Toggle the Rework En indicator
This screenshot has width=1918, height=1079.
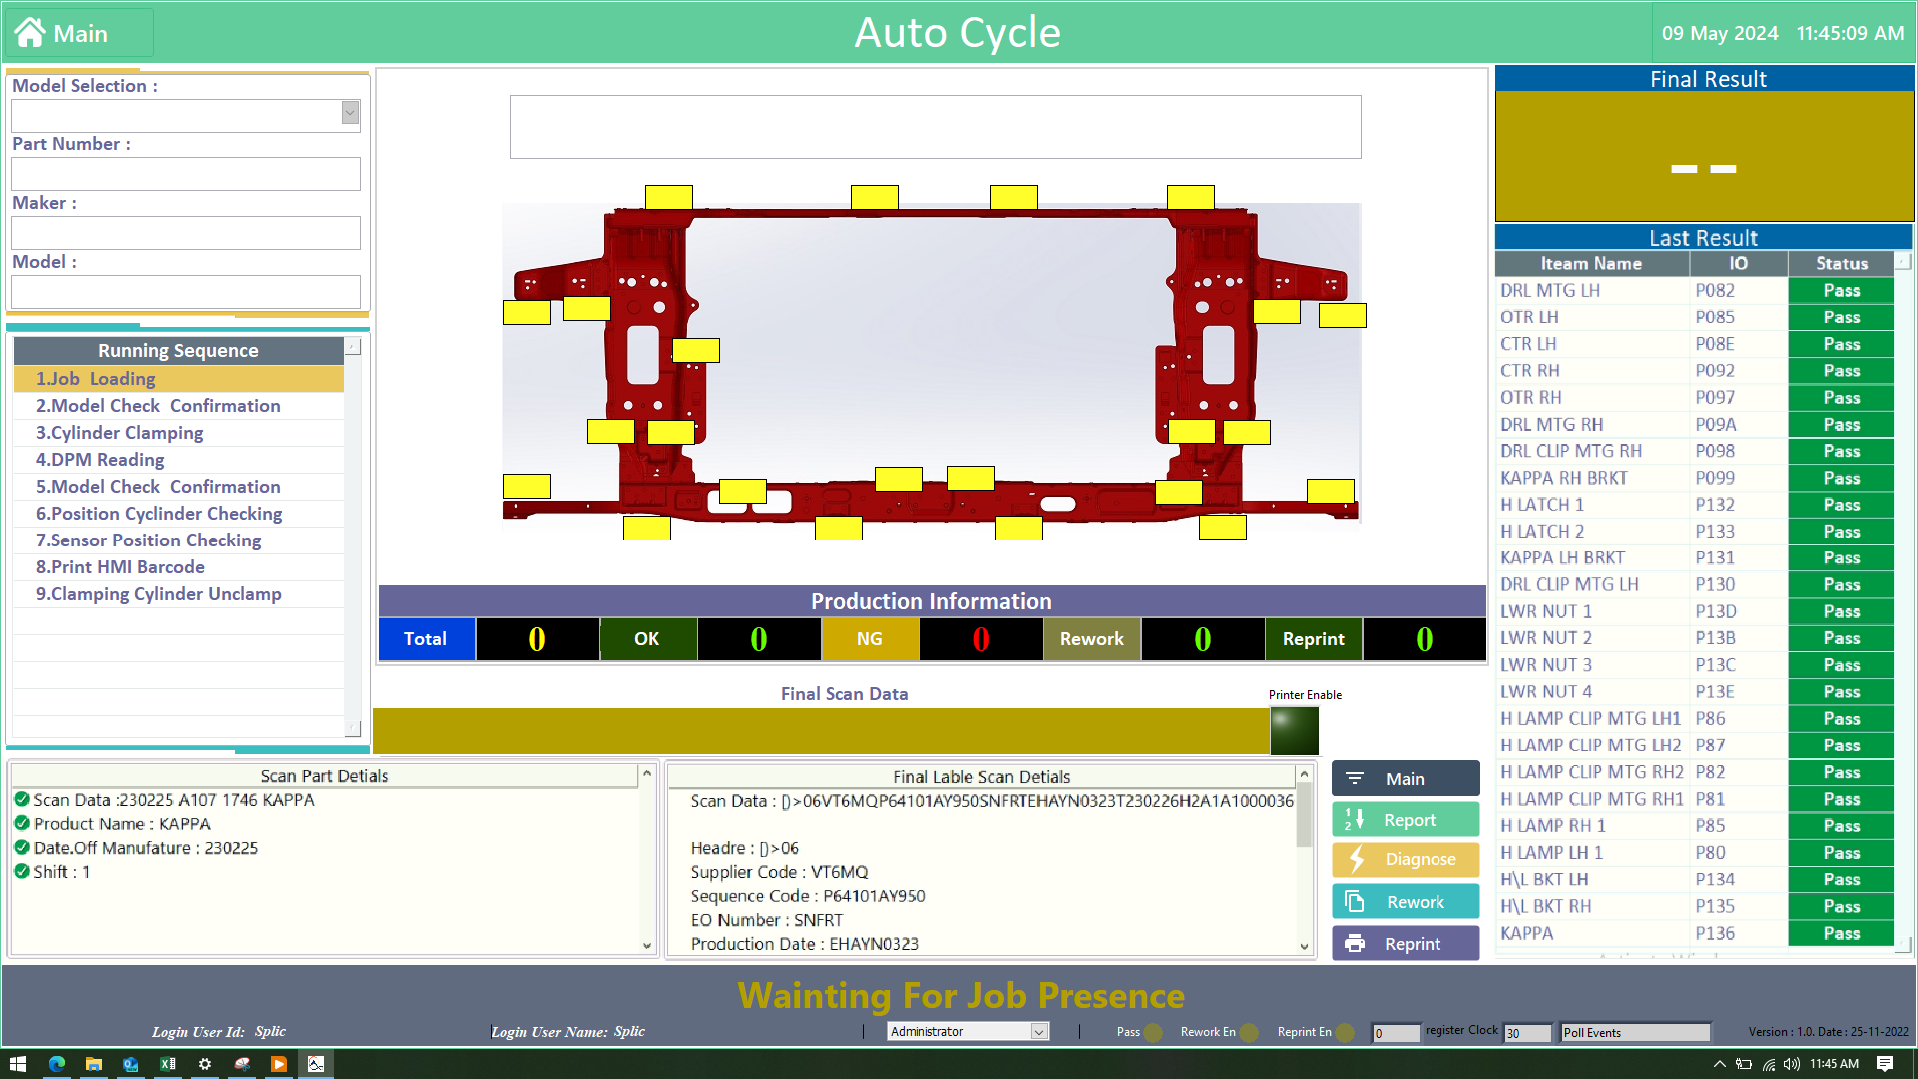[1248, 1033]
